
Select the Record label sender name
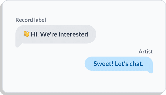(31, 20)
